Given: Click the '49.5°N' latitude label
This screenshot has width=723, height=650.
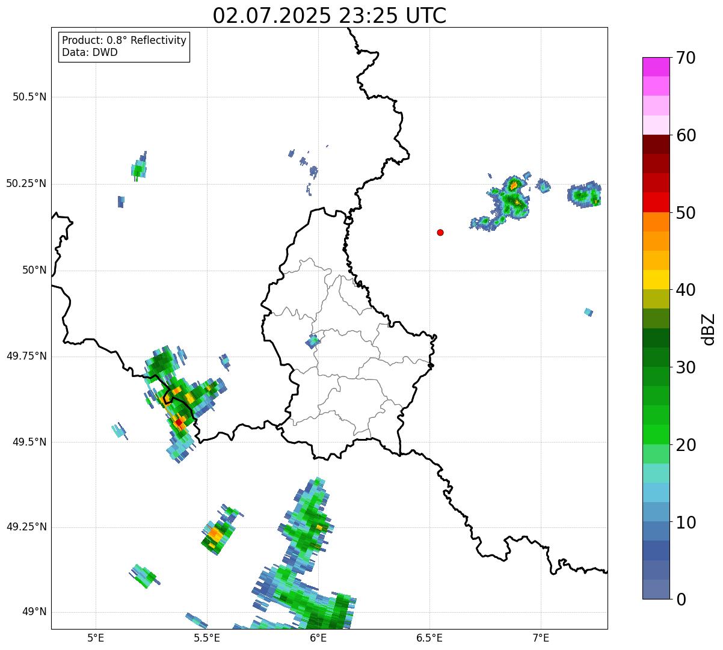Looking at the screenshot, I should point(29,442).
